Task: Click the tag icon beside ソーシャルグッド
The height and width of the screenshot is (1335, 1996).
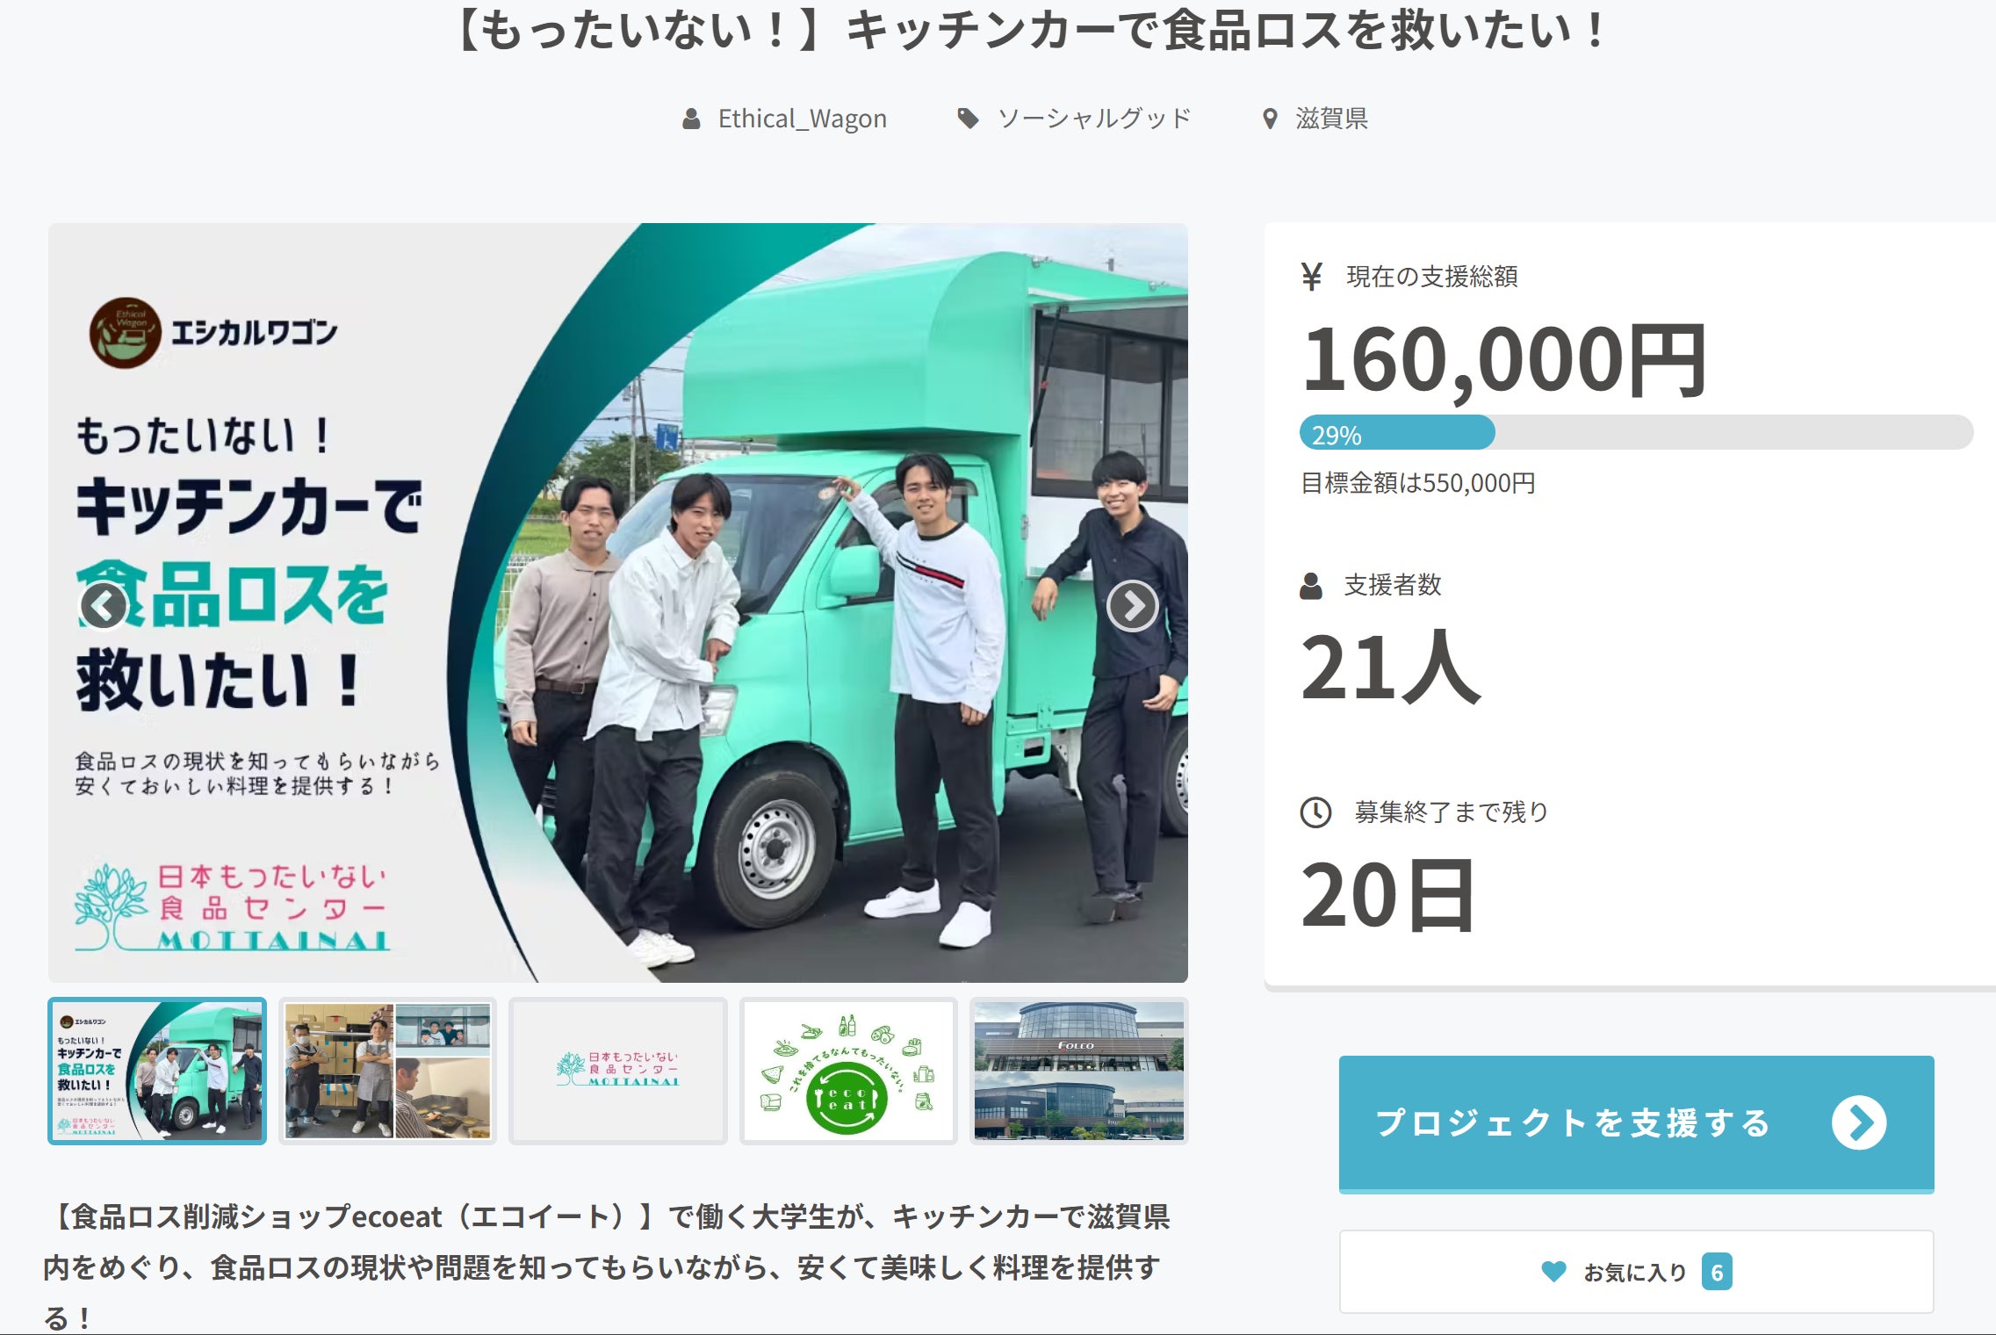Action: pyautogui.click(x=968, y=119)
